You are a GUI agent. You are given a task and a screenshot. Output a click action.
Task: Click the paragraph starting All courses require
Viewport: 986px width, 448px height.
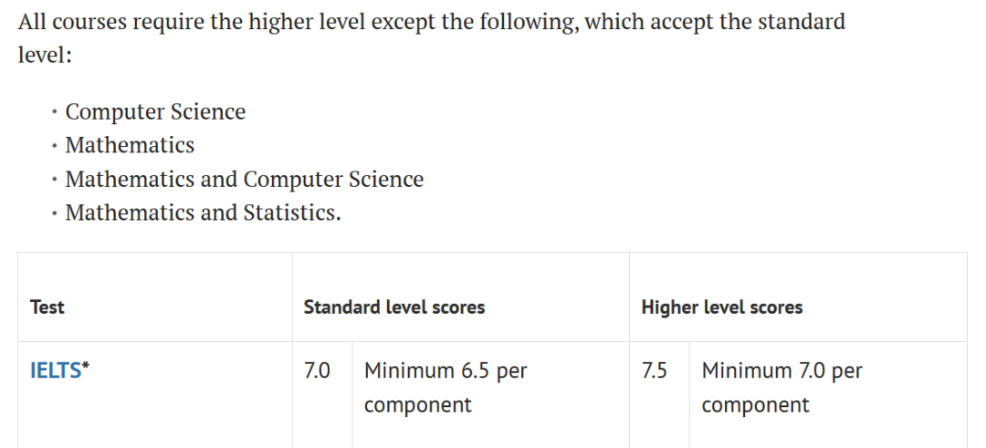click(x=431, y=38)
